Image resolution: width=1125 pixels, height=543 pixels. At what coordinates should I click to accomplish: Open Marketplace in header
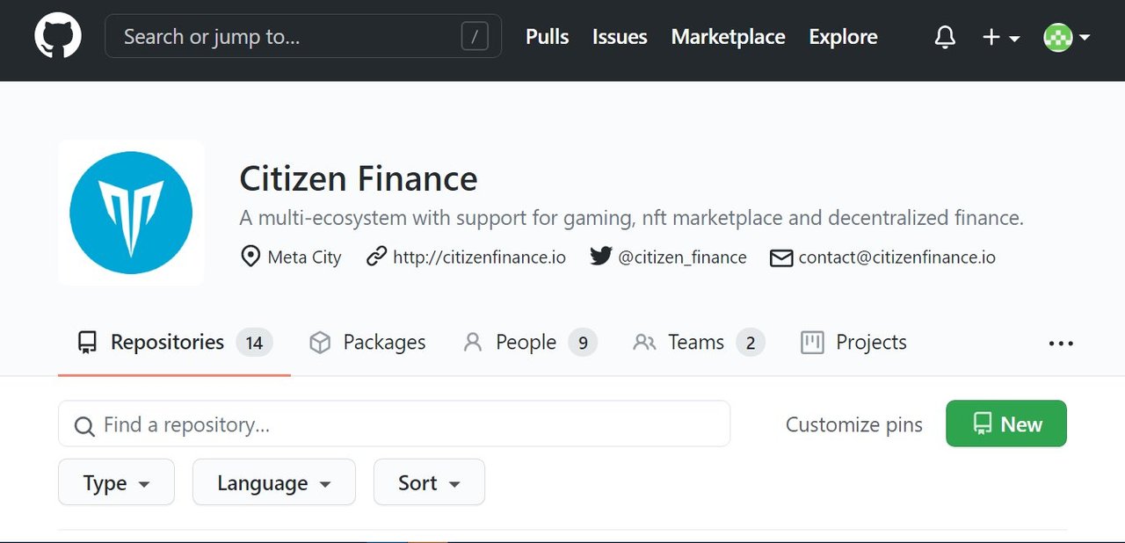[x=728, y=37]
